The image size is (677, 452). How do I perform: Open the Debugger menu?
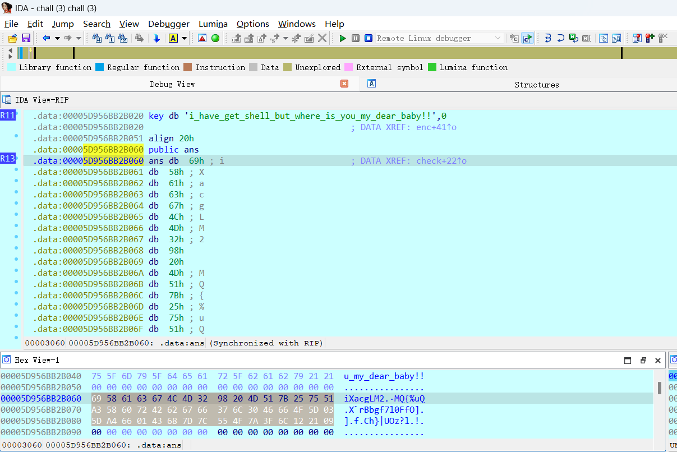click(168, 24)
